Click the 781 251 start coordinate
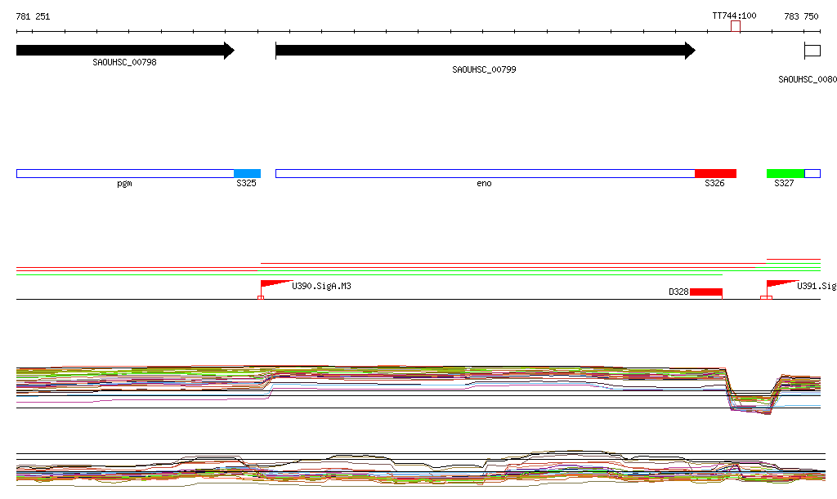 click(x=33, y=16)
